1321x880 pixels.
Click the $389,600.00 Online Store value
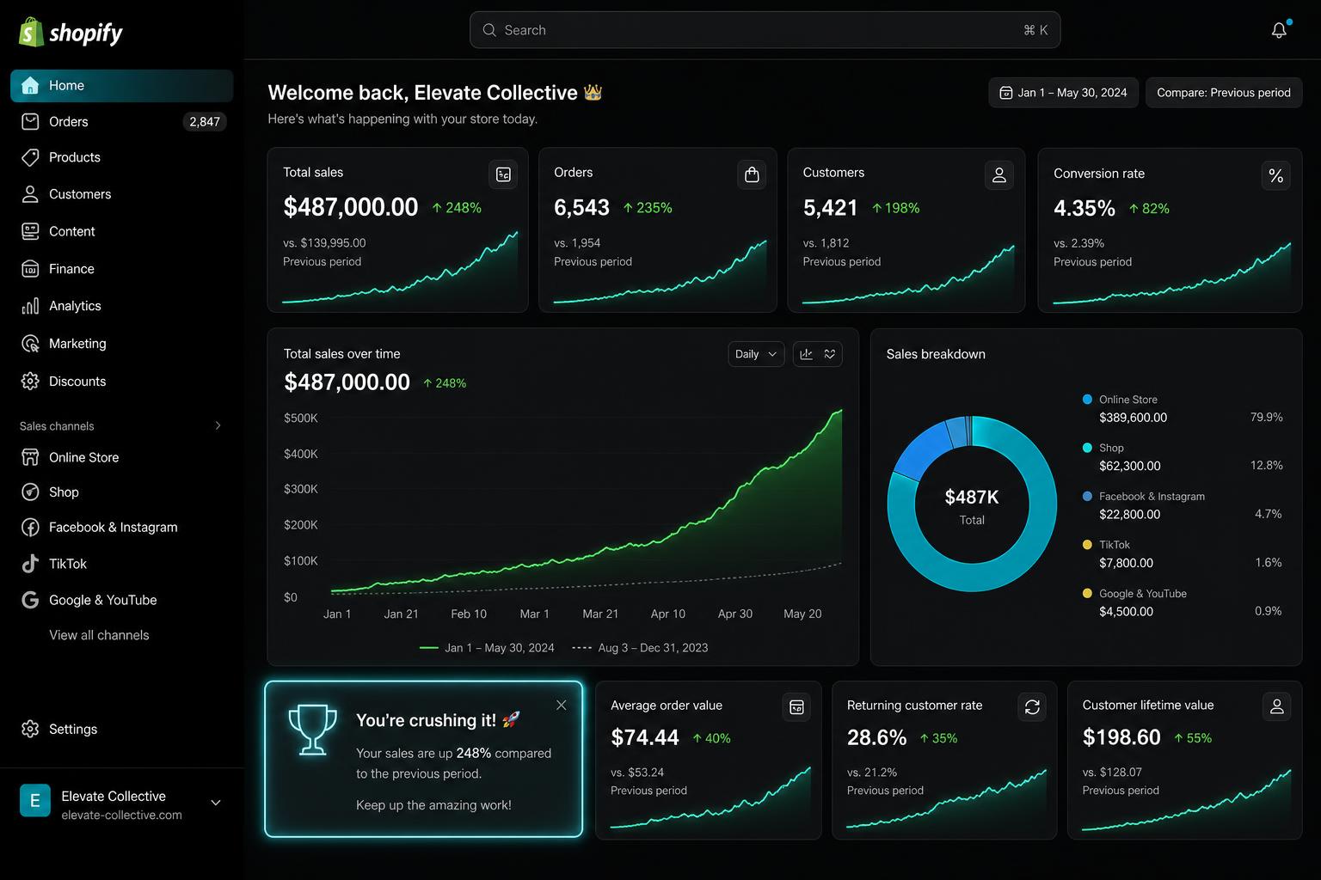point(1133,418)
